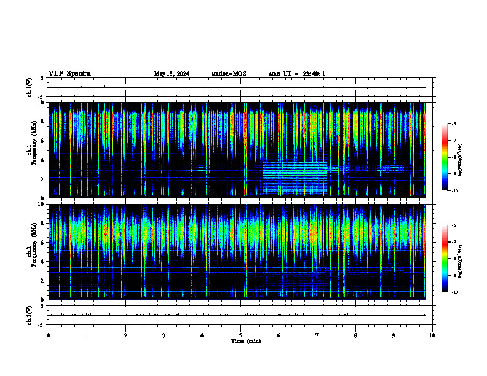Click time axis tick label '10'
487x376 pixels.
[432, 335]
